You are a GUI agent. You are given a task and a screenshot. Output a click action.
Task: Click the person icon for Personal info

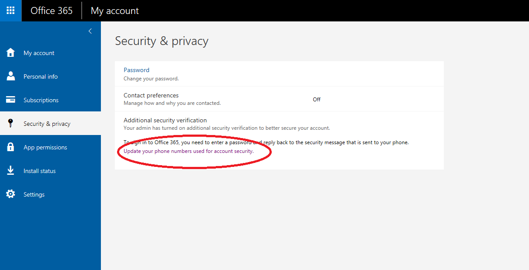coord(10,76)
